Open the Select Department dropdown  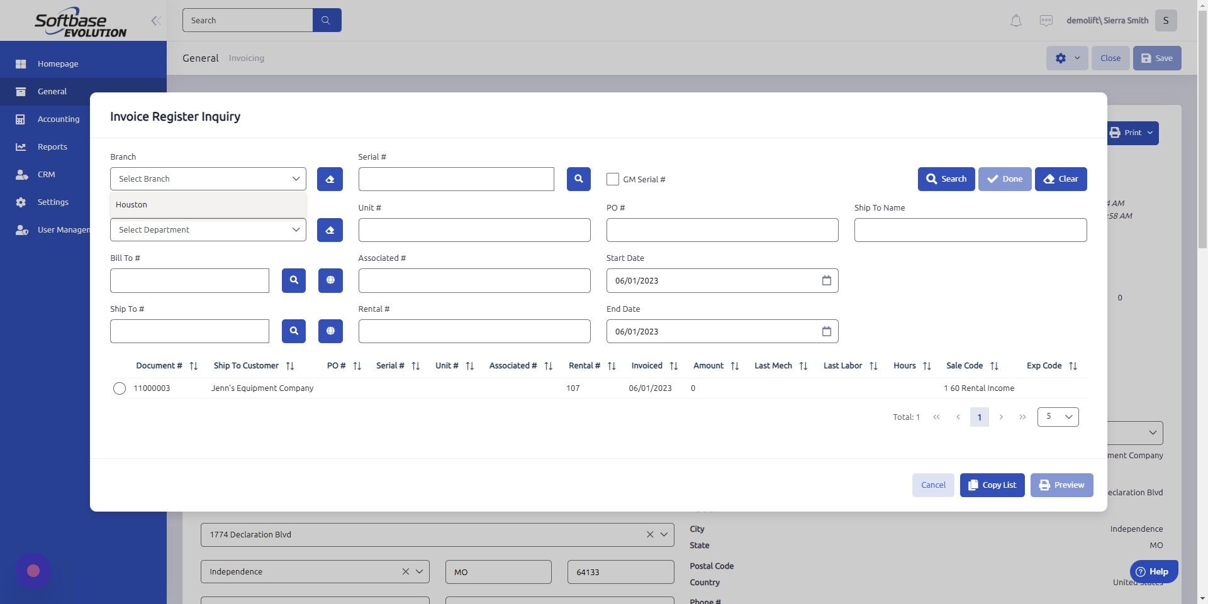(208, 230)
